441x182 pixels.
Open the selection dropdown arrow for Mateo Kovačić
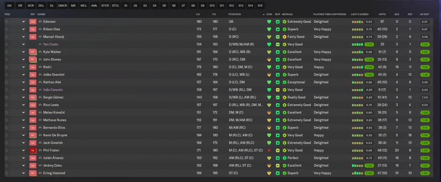pos(24,113)
